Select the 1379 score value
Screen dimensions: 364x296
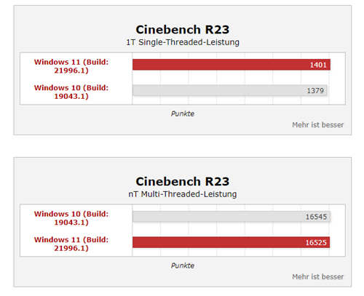315,91
